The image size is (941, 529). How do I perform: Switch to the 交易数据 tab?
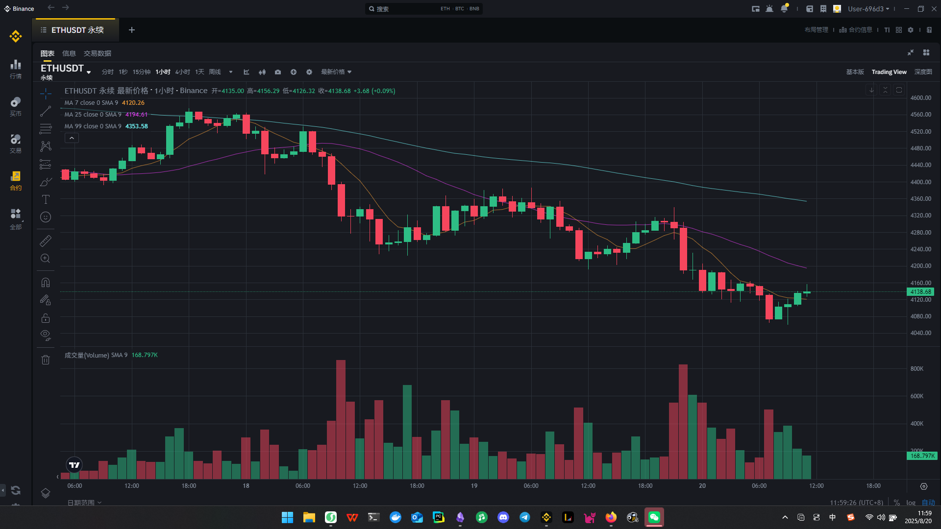[x=98, y=53]
